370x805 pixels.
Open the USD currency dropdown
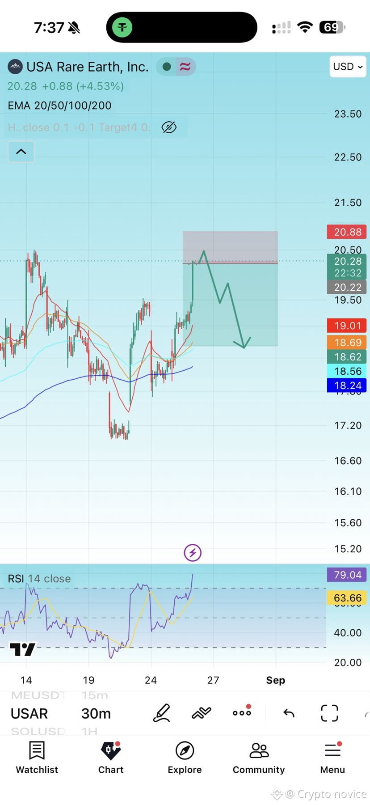[348, 67]
